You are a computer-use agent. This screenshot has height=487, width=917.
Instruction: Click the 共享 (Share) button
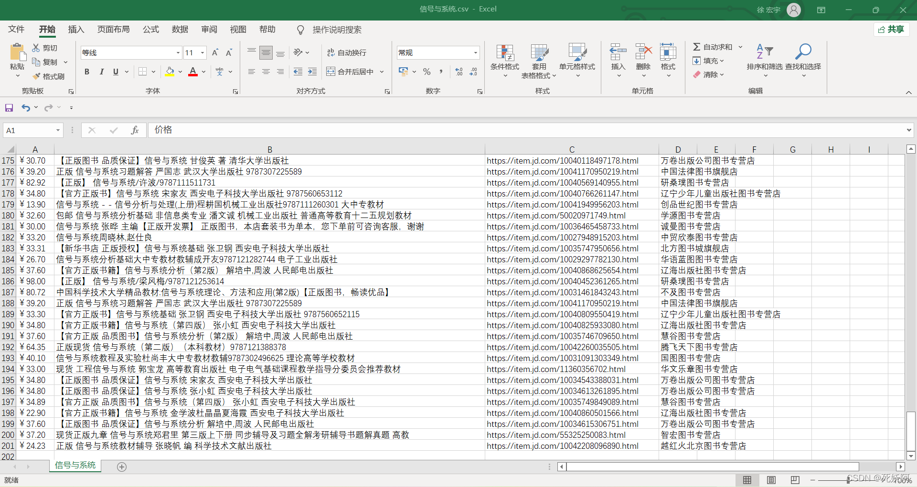(891, 30)
